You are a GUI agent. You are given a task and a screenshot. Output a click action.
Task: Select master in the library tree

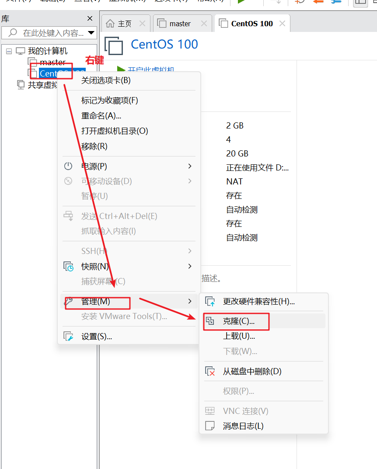(x=52, y=62)
